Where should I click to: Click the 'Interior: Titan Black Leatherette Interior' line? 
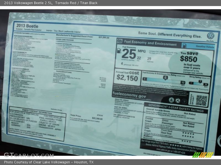63,31
